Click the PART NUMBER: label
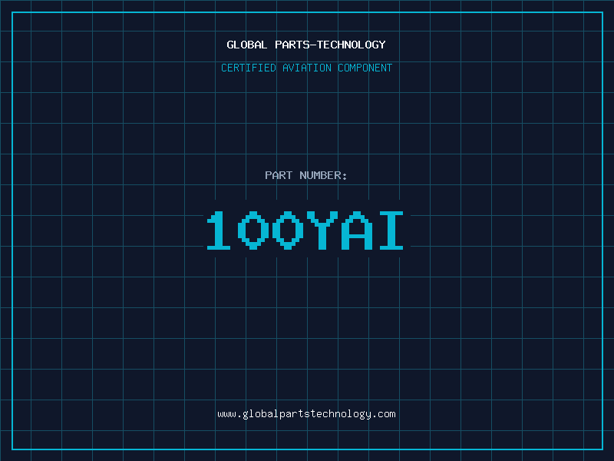The image size is (614, 461). [x=306, y=175]
